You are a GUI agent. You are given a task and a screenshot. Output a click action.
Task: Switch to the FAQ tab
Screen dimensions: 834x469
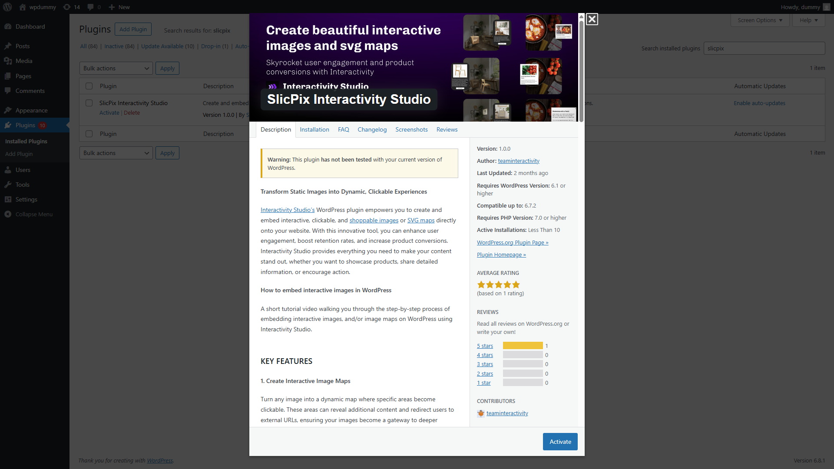point(344,129)
